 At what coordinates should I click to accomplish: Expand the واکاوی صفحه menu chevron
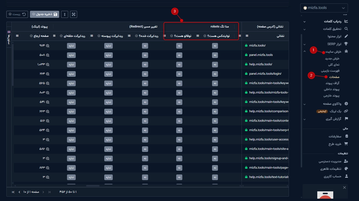pyautogui.click(x=305, y=104)
